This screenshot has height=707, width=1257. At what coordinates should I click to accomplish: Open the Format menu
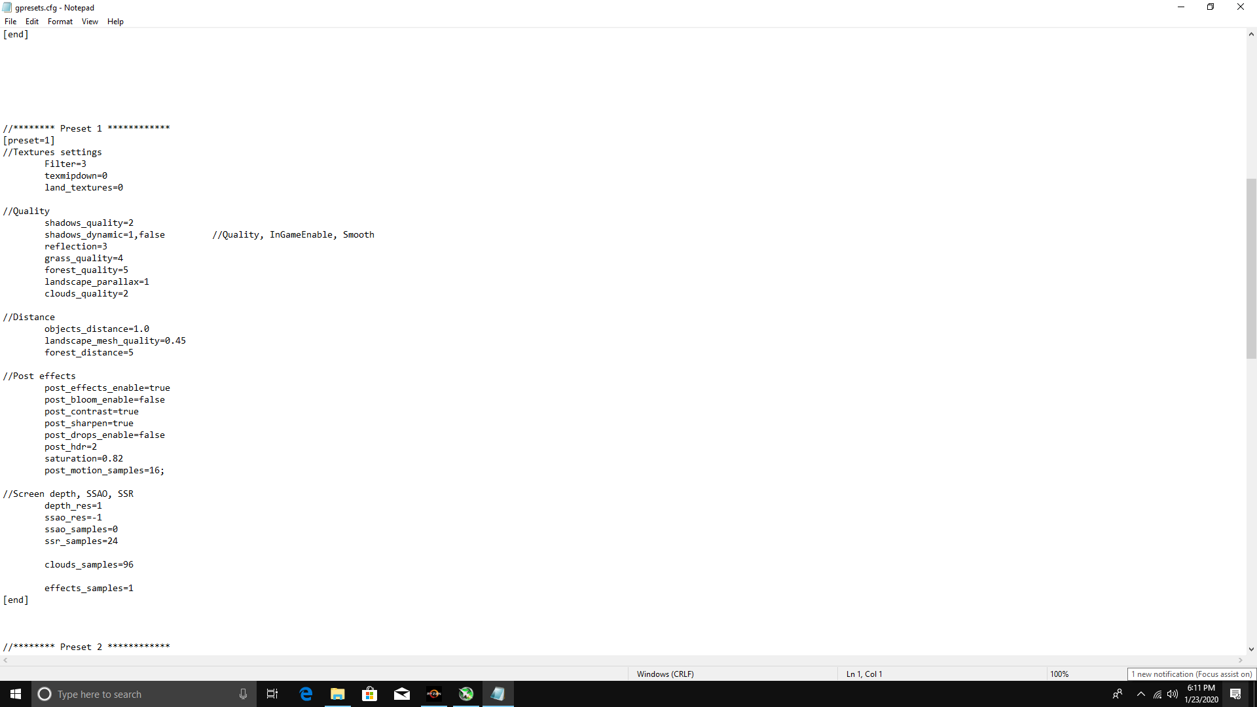pyautogui.click(x=60, y=22)
